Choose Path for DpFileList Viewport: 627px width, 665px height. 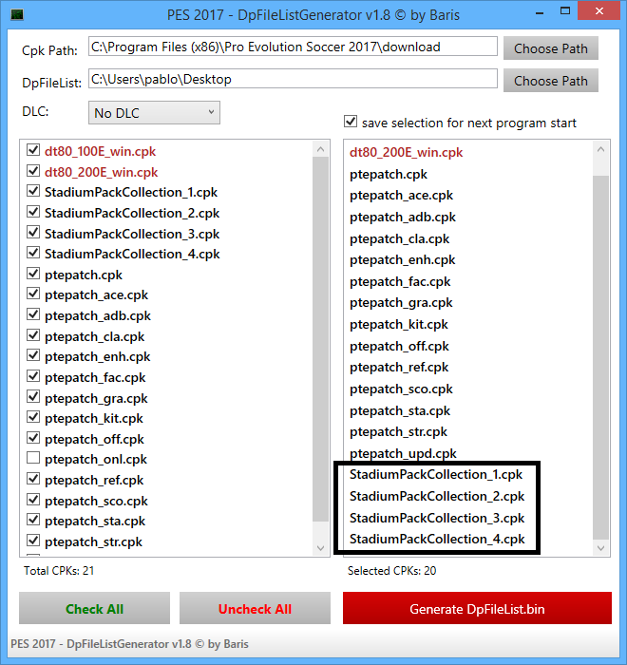pyautogui.click(x=551, y=81)
